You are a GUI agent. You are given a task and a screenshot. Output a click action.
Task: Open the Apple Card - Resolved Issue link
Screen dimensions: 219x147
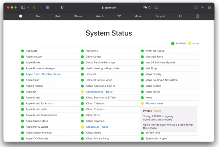43,74
